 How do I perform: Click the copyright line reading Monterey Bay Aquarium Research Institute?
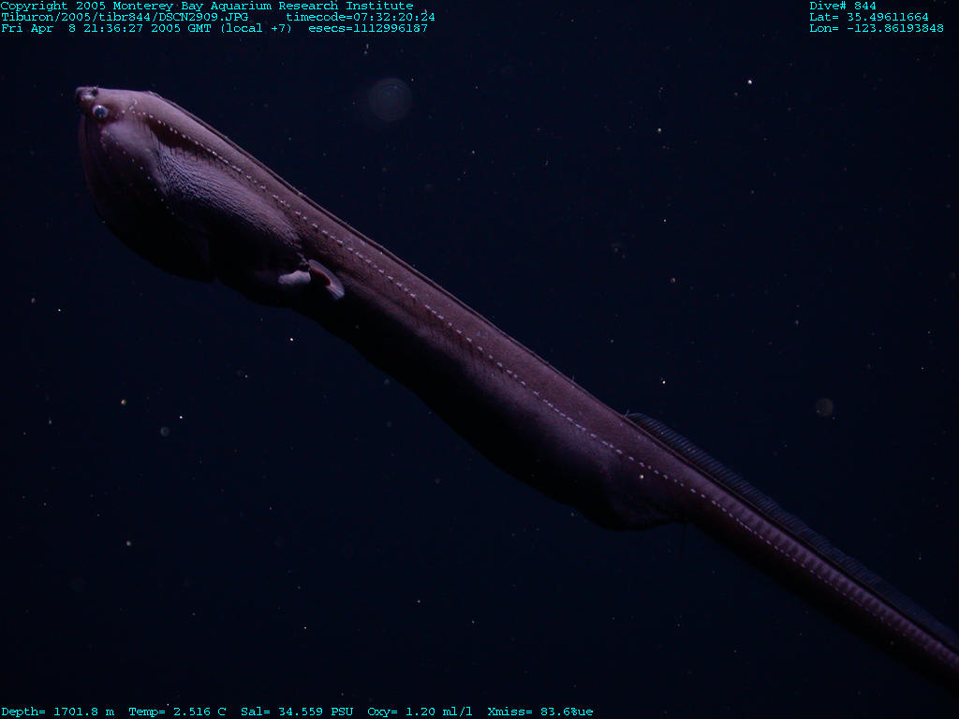pos(207,7)
